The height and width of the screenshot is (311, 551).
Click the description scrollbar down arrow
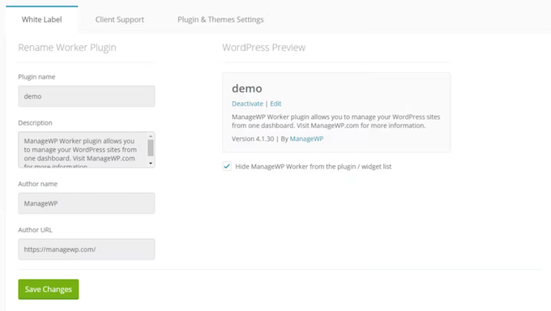click(x=151, y=164)
